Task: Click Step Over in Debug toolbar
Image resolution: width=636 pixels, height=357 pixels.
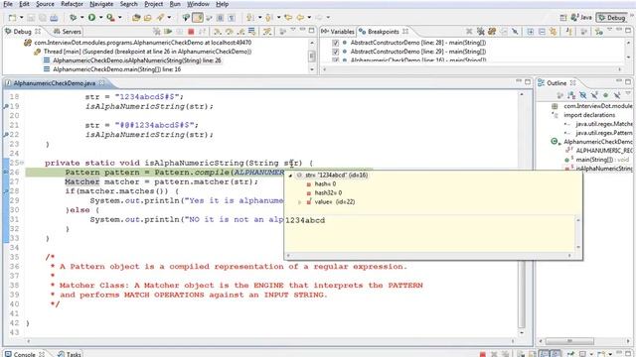Action: pyautogui.click(x=230, y=31)
